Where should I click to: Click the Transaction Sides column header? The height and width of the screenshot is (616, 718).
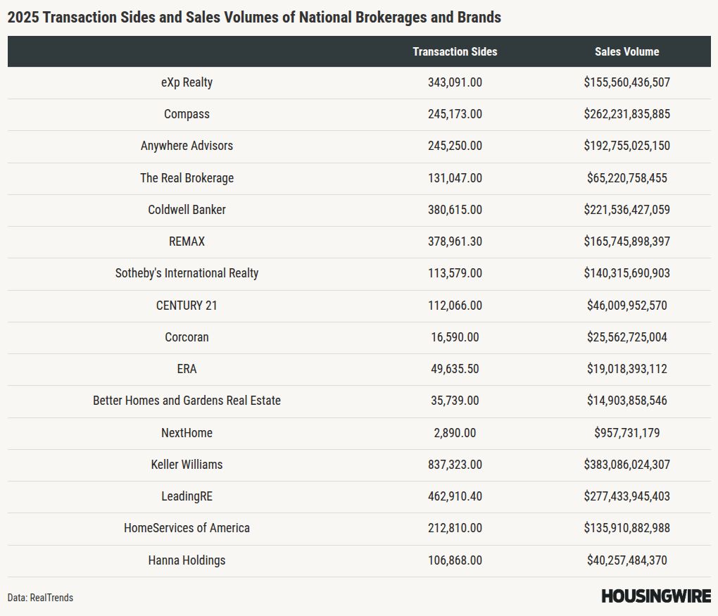[455, 52]
